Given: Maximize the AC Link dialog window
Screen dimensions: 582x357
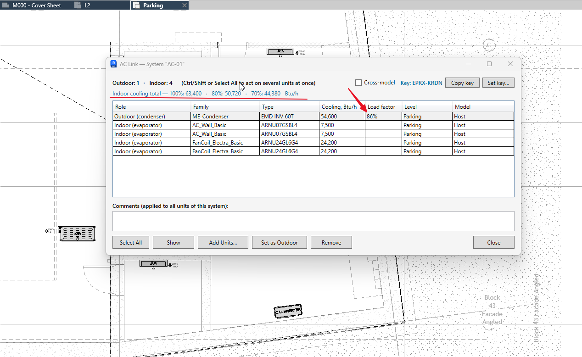Looking at the screenshot, I should coord(489,64).
